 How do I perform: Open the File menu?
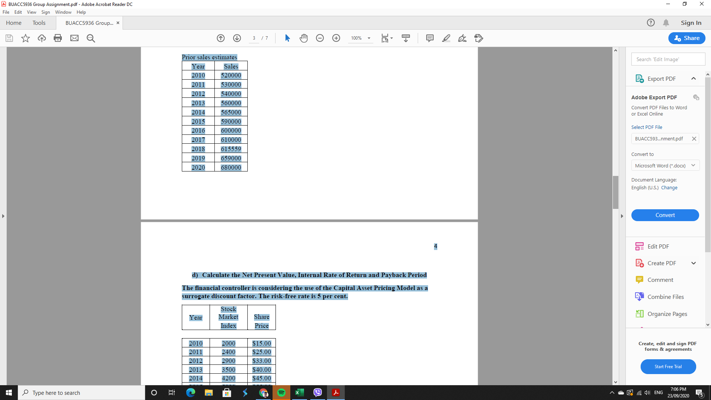click(x=6, y=12)
